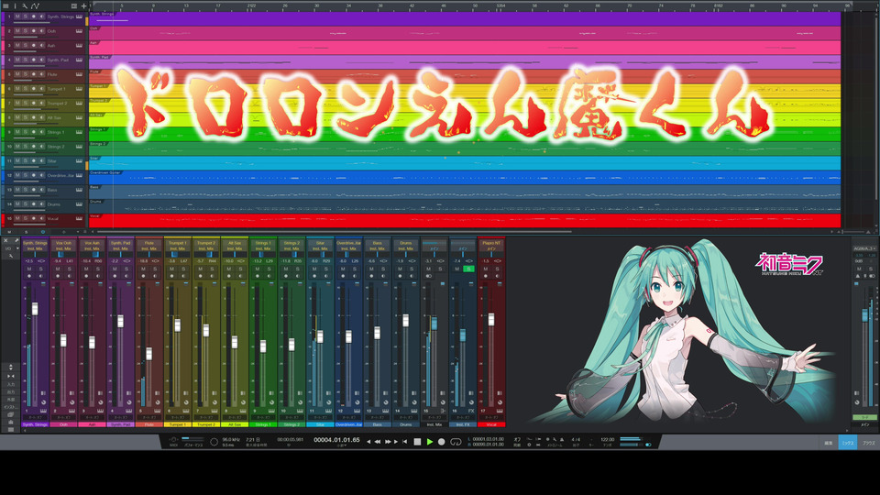Select the Synth. Strings channel name label
Image resolution: width=880 pixels, height=495 pixels.
pyautogui.click(x=35, y=424)
